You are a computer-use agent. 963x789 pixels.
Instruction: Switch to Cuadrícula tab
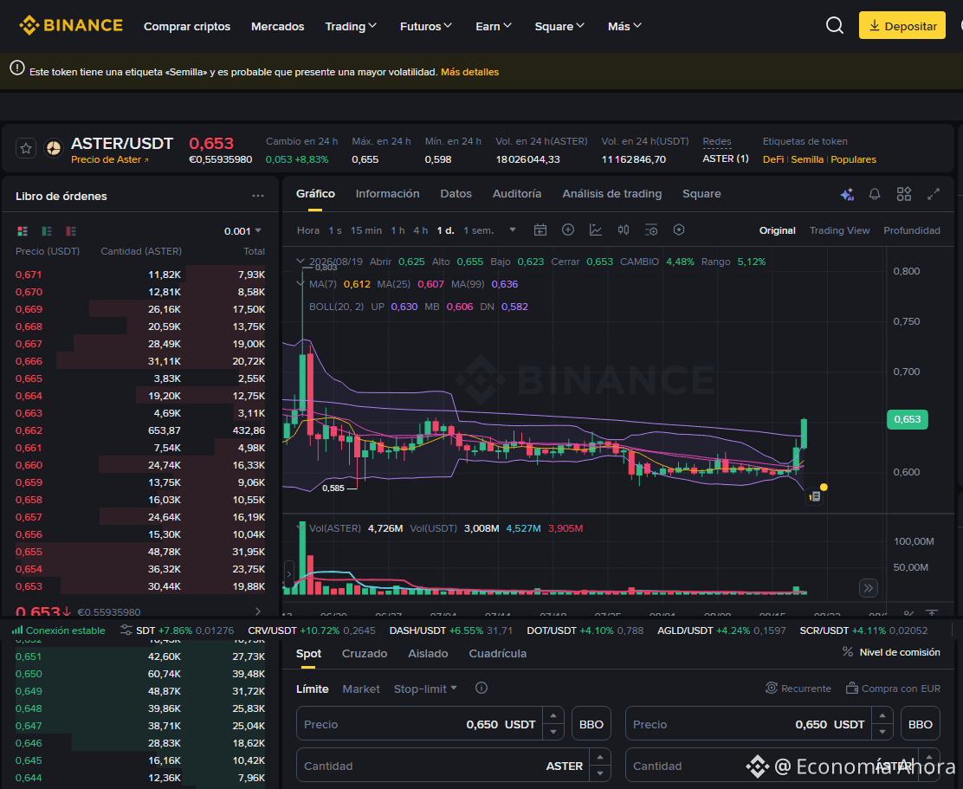[x=497, y=653]
